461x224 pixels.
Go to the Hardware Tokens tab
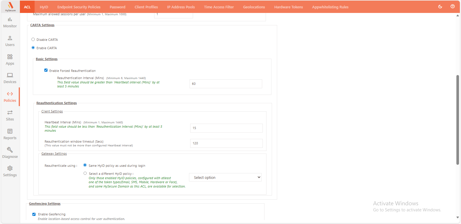tap(288, 7)
